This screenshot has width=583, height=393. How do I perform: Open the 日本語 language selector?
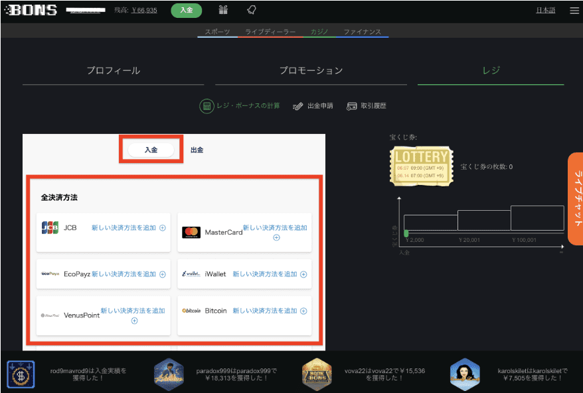click(x=545, y=11)
